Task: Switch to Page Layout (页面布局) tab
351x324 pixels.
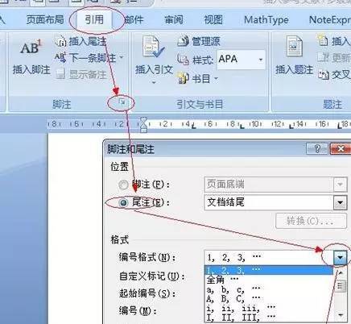Action: pyautogui.click(x=45, y=19)
